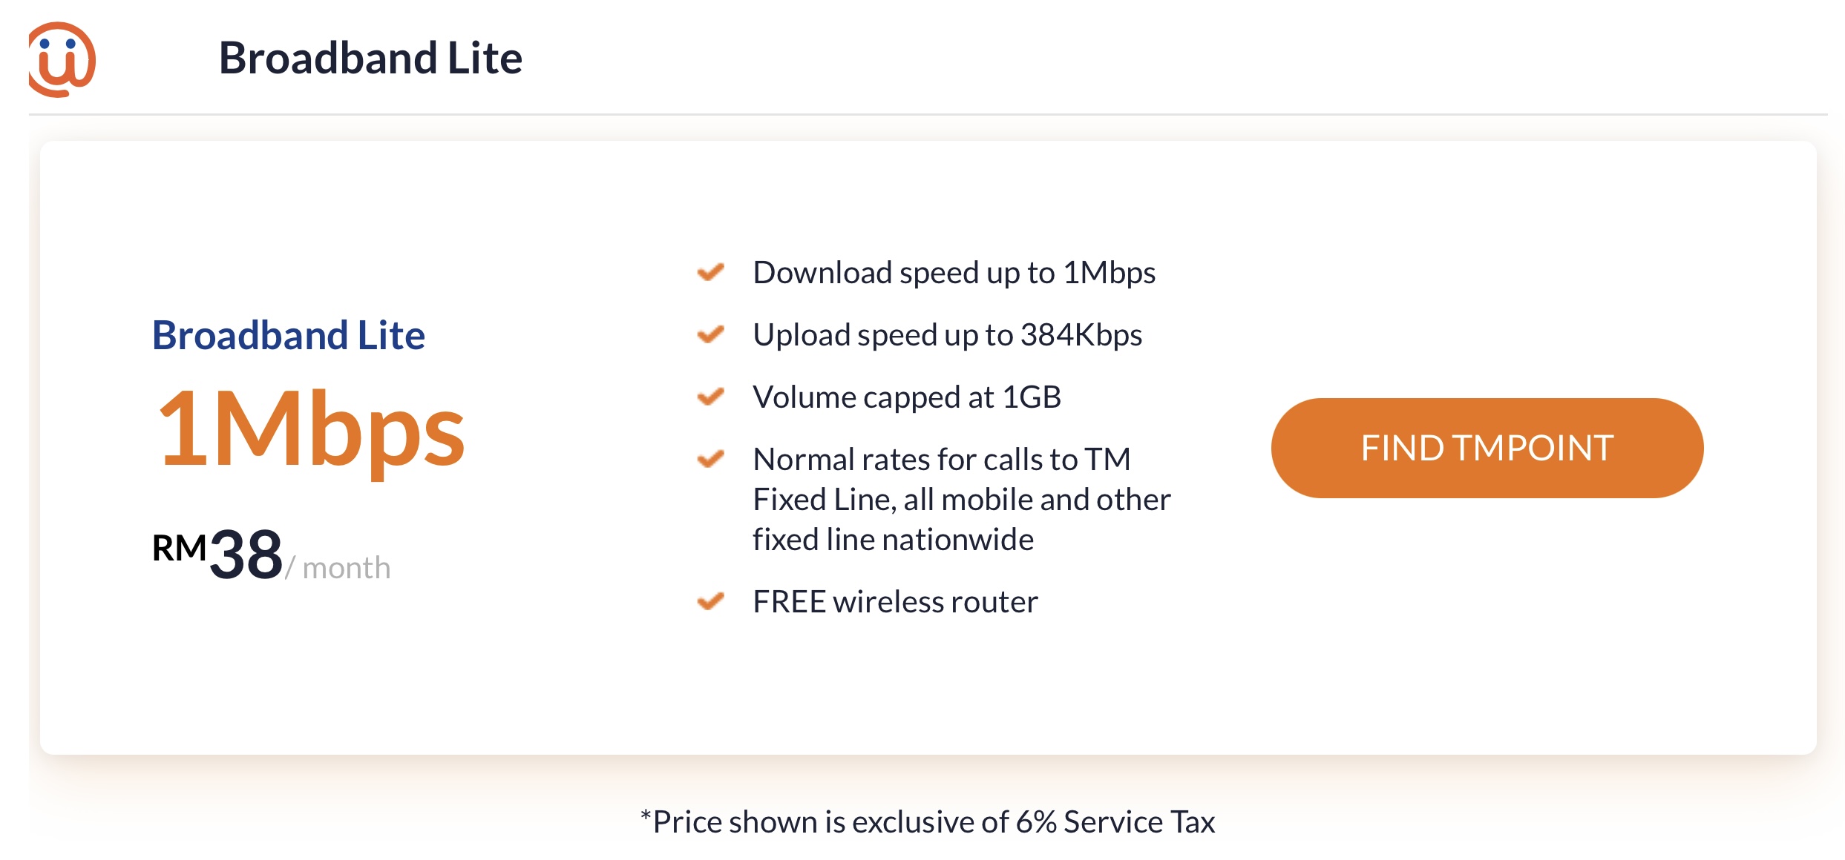Viewport: 1845px width, 860px height.
Task: Click the Volume capped at 1GB text
Action: pos(907,397)
